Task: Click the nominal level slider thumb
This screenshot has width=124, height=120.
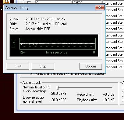Action: pos(58,88)
